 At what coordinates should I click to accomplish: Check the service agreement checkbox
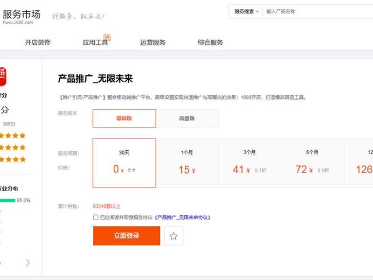pyautogui.click(x=96, y=217)
